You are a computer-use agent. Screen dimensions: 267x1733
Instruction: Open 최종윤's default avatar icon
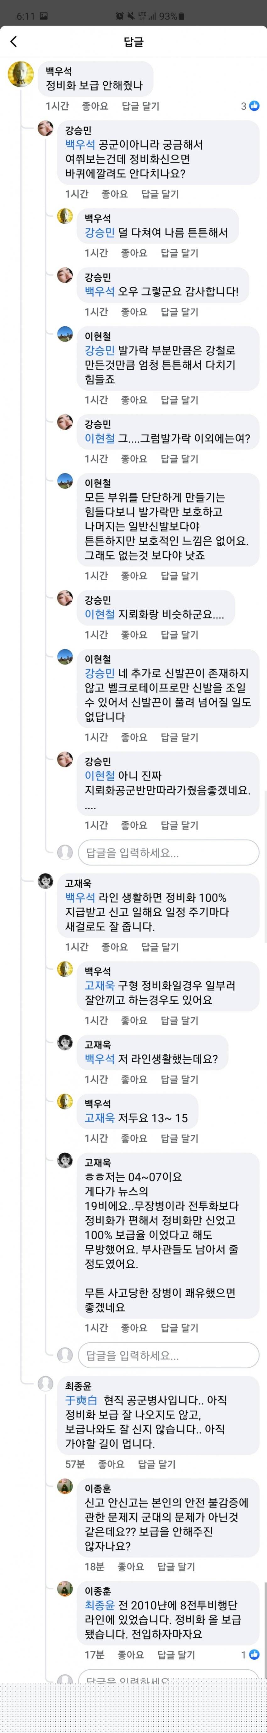[x=46, y=1383]
